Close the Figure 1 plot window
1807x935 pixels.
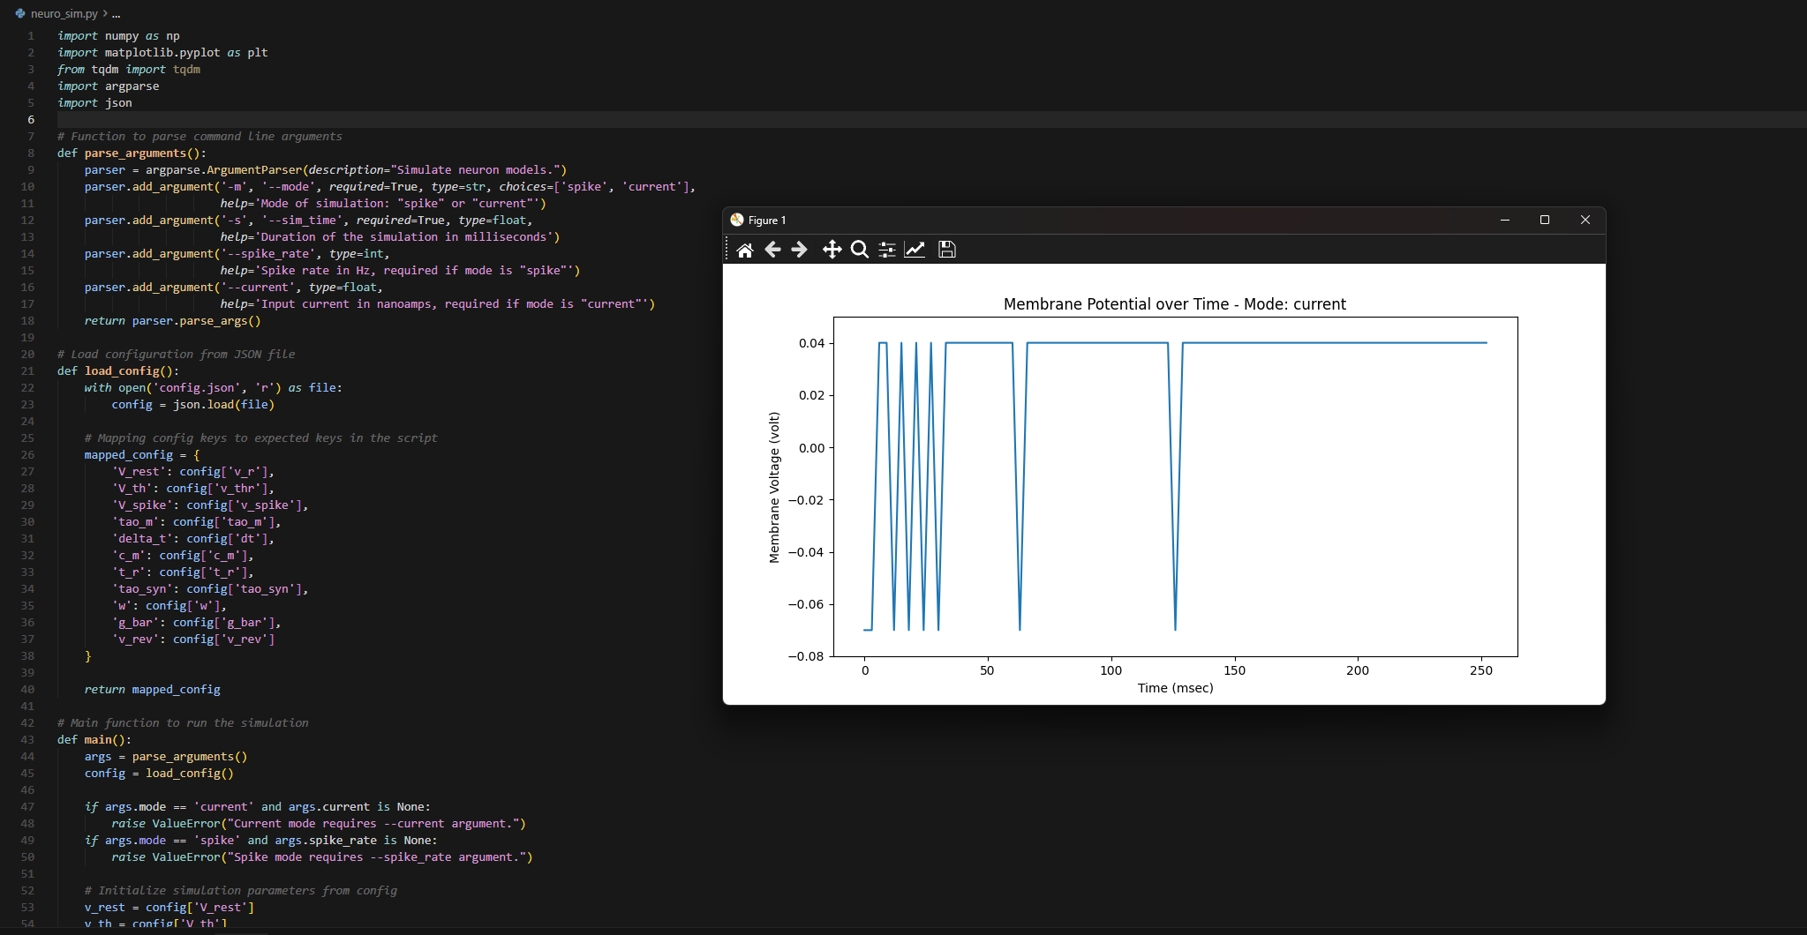click(1585, 220)
